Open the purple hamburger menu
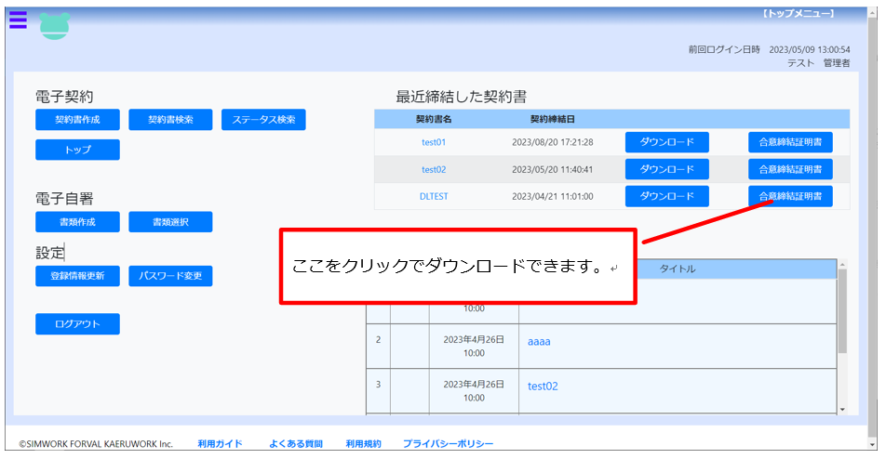This screenshot has height=459, width=886. coord(18,20)
